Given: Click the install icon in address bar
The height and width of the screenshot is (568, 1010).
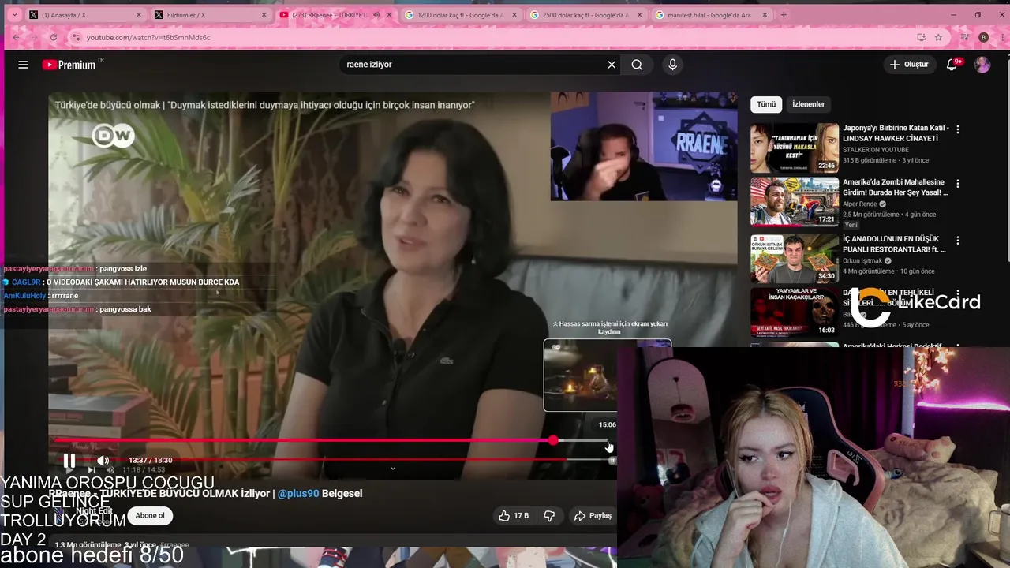Looking at the screenshot, I should [x=921, y=37].
